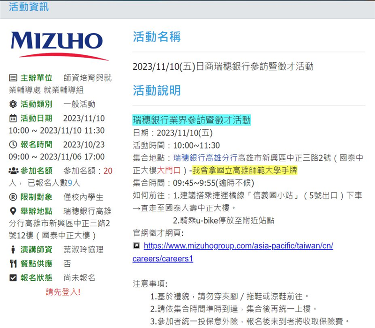Click the 請先登入! login prompt

click(x=63, y=291)
